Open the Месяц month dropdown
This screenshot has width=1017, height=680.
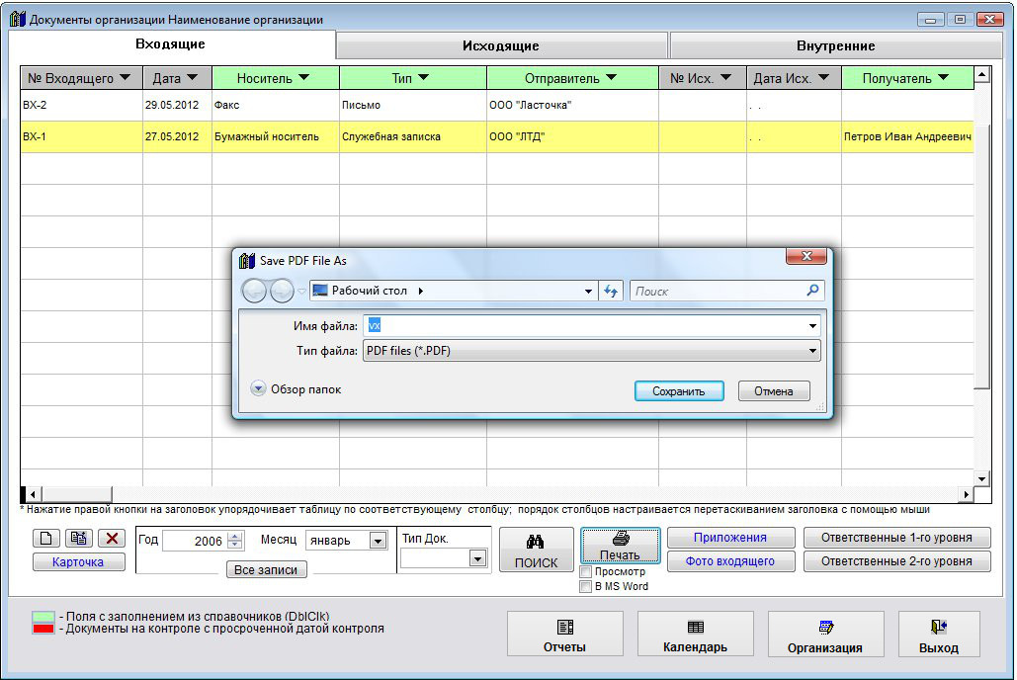click(378, 541)
